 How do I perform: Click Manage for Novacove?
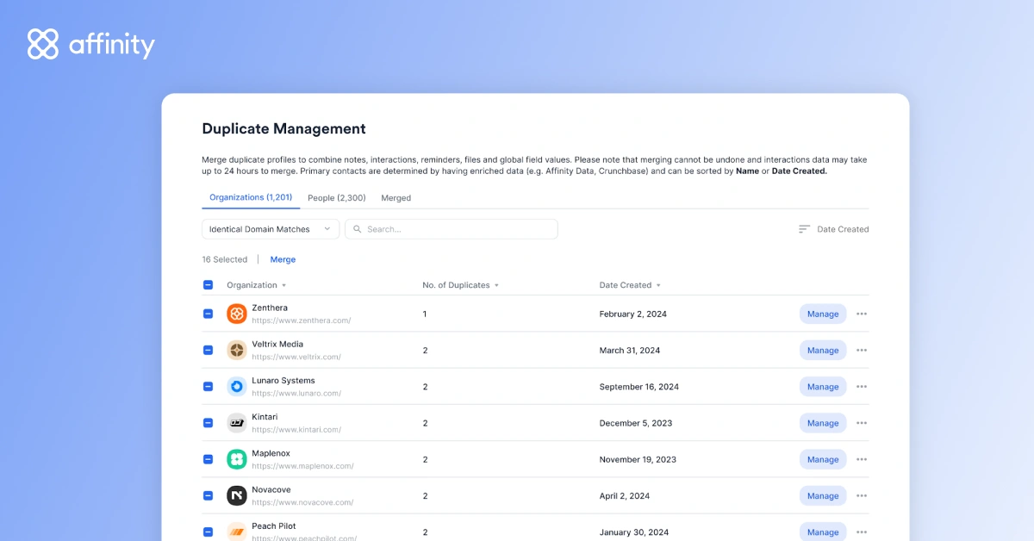(823, 495)
